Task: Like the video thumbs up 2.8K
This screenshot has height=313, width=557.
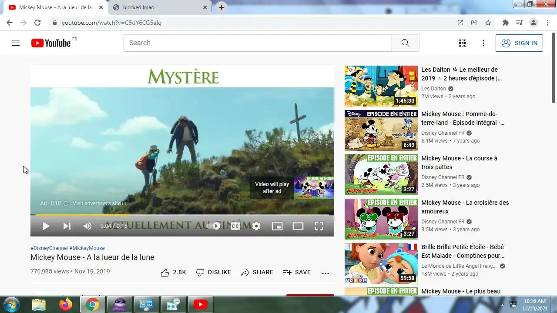Action: pyautogui.click(x=173, y=273)
